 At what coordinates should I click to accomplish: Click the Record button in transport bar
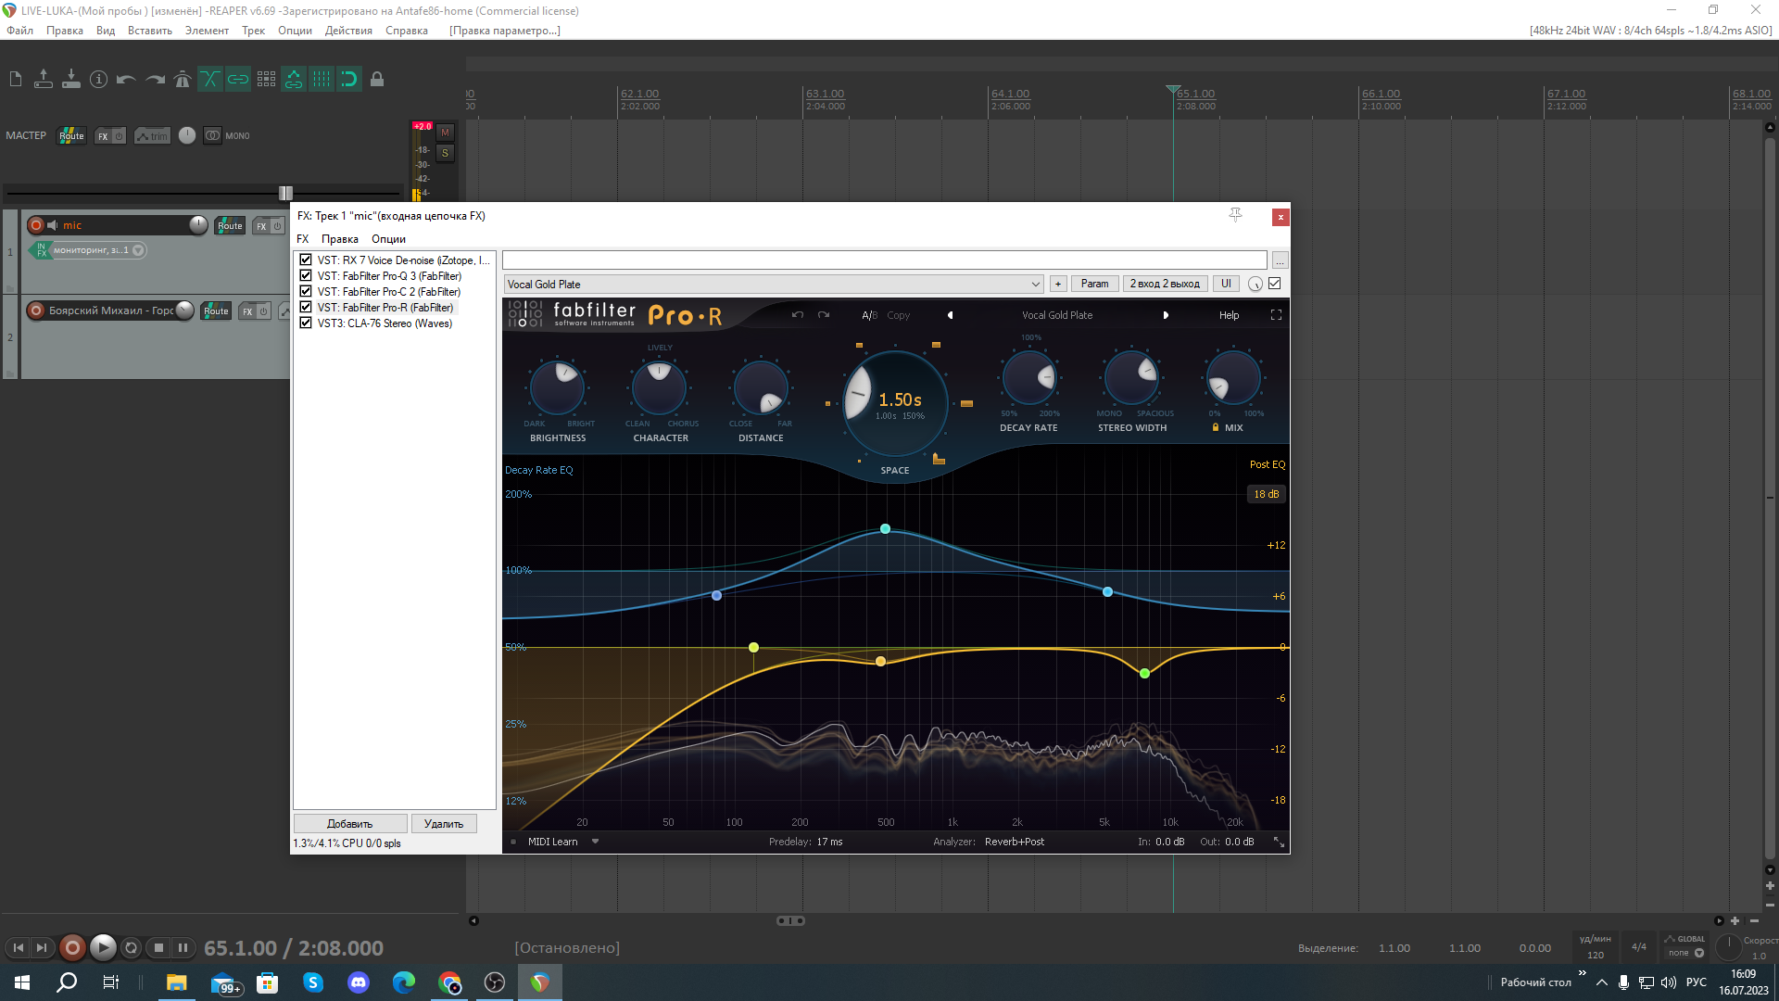72,947
